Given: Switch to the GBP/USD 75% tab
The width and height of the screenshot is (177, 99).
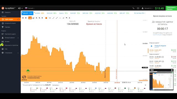Looking at the screenshot, I should tap(87, 13).
